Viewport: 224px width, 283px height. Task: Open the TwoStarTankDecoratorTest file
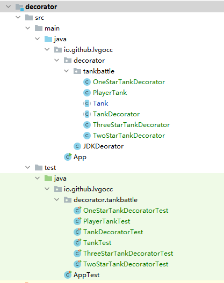click(x=126, y=264)
